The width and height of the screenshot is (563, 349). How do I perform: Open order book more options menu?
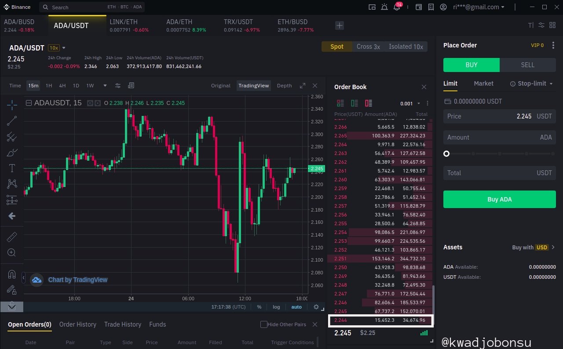coord(427,104)
